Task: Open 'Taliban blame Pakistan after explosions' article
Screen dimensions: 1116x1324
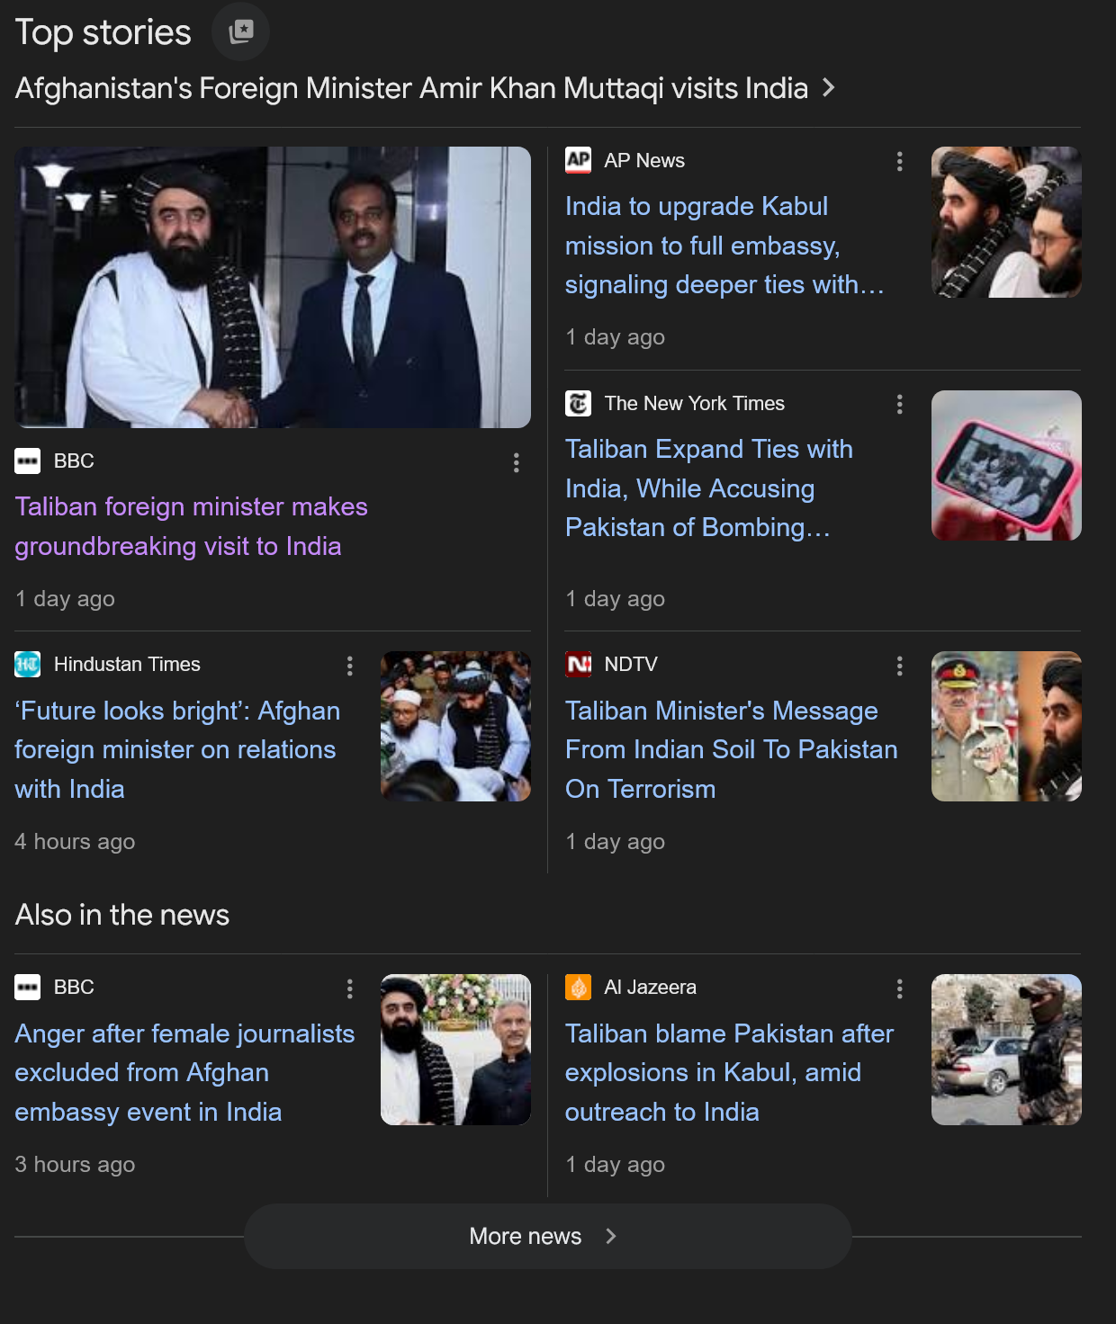Action: pyautogui.click(x=729, y=1072)
